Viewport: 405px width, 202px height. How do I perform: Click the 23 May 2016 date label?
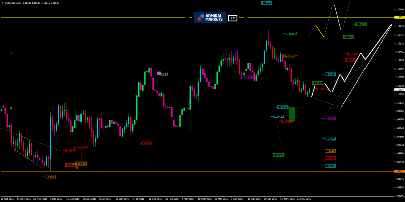[304, 199]
